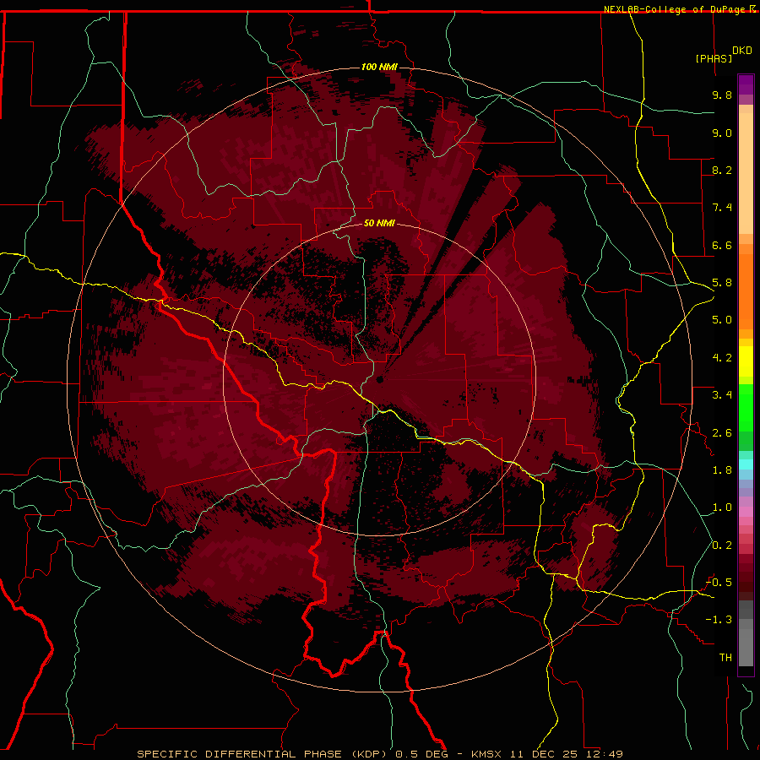The height and width of the screenshot is (760, 760).
Task: Select the 2.6 value on the scale
Action: point(722,433)
